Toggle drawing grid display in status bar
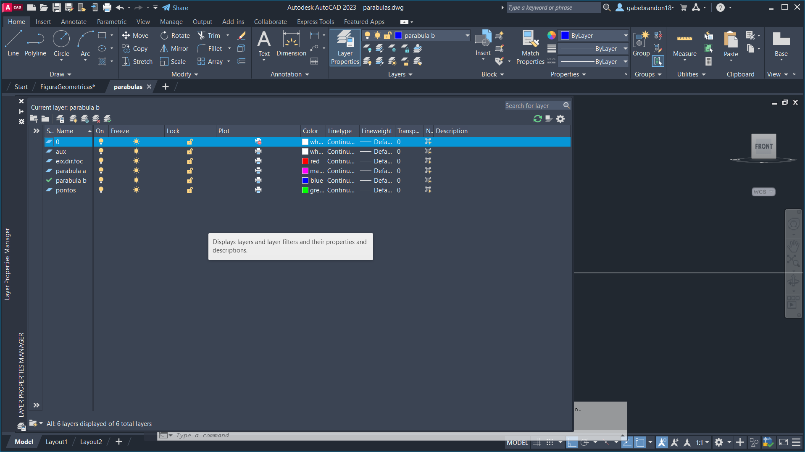The height and width of the screenshot is (452, 805). click(x=537, y=442)
